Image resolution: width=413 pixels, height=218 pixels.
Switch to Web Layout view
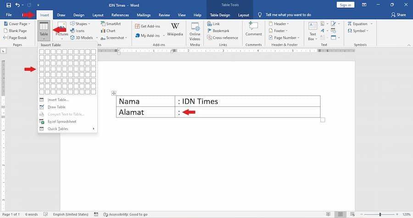point(352,214)
